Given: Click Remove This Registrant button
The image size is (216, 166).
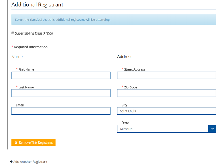Looking at the screenshot, I should pos(33,142).
